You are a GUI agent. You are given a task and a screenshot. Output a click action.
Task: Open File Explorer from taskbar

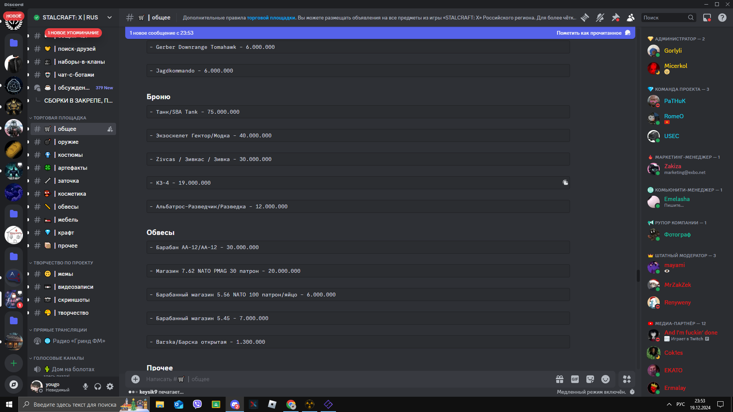[160, 404]
